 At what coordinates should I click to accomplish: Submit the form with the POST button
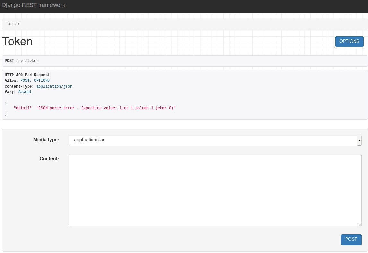point(351,240)
